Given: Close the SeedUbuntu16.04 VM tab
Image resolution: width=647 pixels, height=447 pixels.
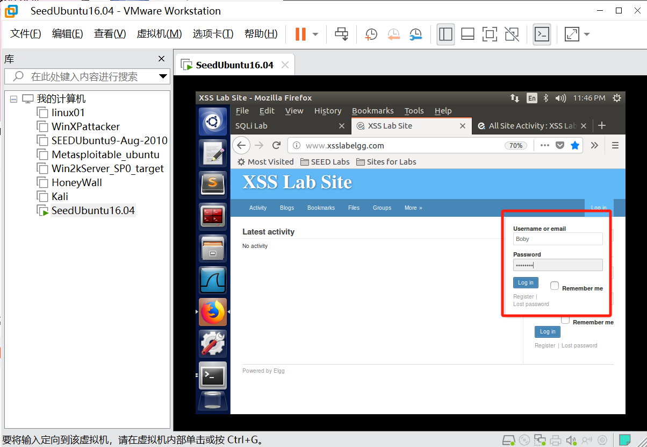Looking at the screenshot, I should (x=285, y=65).
